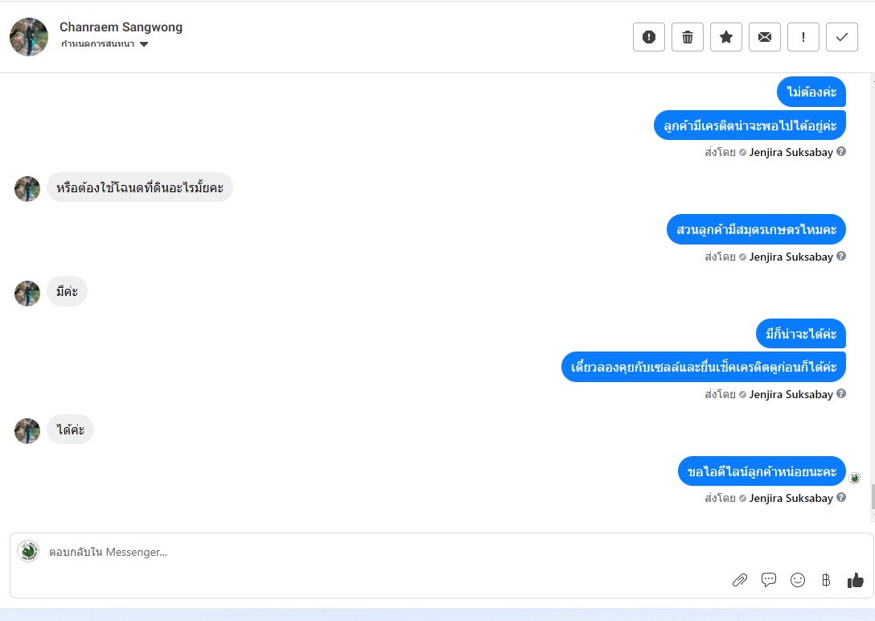The width and height of the screenshot is (875, 621).
Task: Mark conversation as spam with exclamation circle icon
Action: pyautogui.click(x=648, y=37)
